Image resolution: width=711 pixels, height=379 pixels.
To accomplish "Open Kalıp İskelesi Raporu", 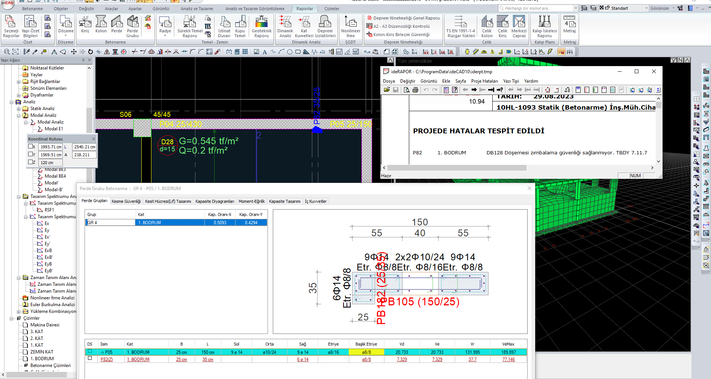I will click(x=545, y=26).
